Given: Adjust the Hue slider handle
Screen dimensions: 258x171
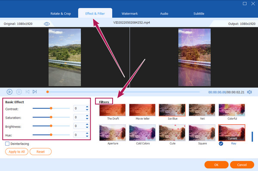Looking at the screenshot, I should tap(51, 135).
